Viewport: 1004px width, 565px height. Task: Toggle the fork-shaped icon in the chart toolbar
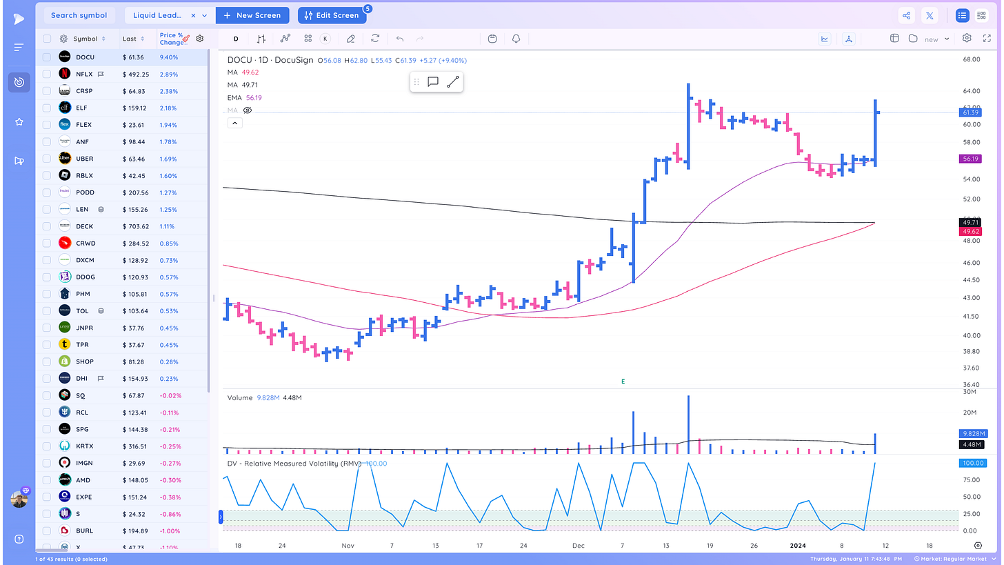[x=848, y=39]
